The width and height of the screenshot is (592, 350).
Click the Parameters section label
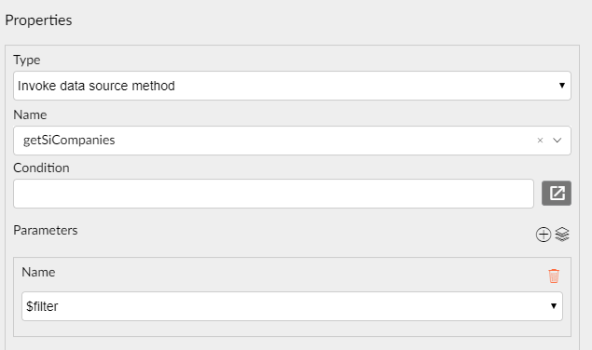[46, 231]
